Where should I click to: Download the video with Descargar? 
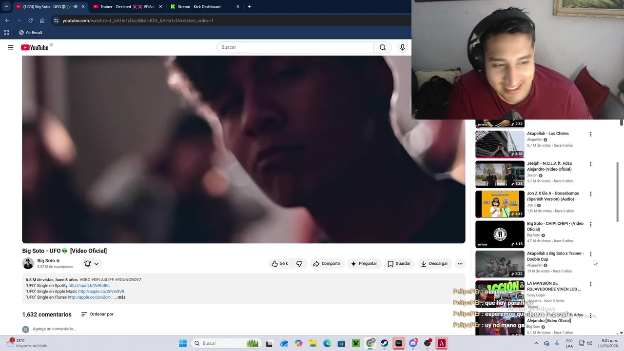tap(434, 264)
